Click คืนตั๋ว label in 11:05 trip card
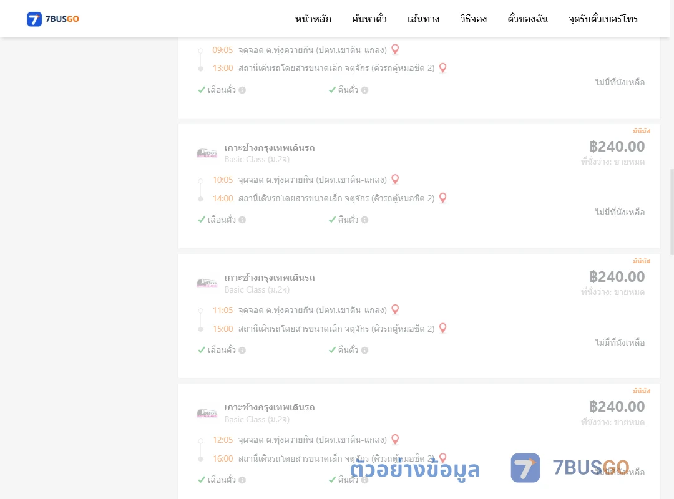 pos(348,350)
